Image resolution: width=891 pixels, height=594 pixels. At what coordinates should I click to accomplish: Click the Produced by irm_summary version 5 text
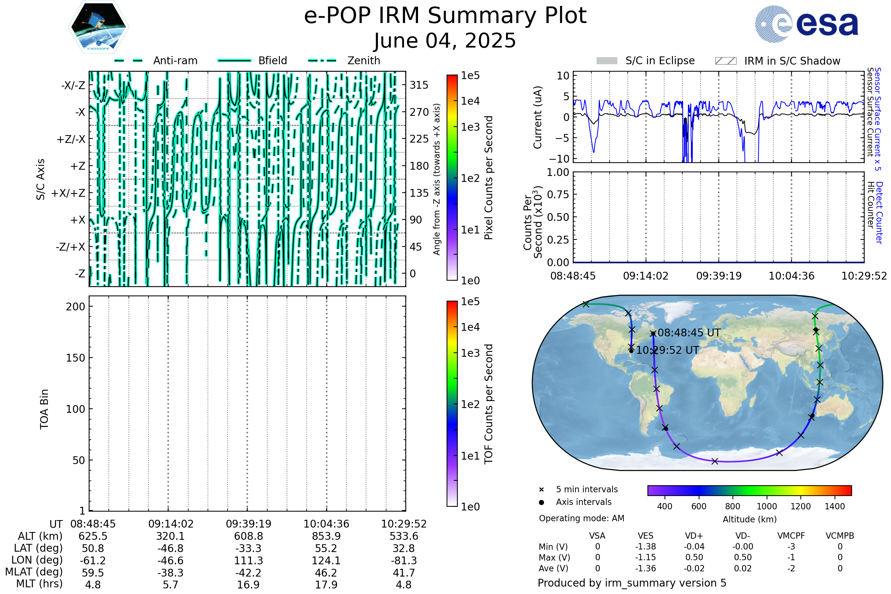pyautogui.click(x=632, y=582)
